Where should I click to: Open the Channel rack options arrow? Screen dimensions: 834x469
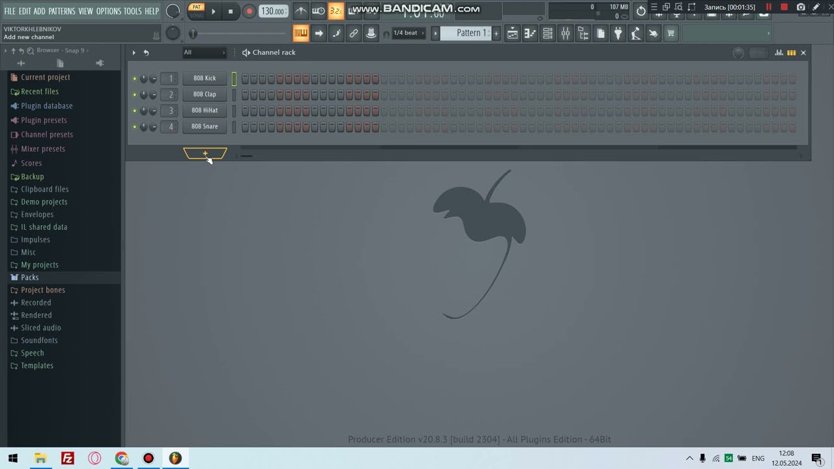point(134,53)
